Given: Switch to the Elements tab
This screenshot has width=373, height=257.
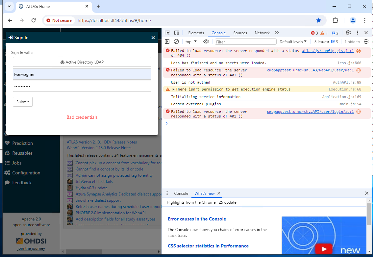Looking at the screenshot, I should point(196,33).
